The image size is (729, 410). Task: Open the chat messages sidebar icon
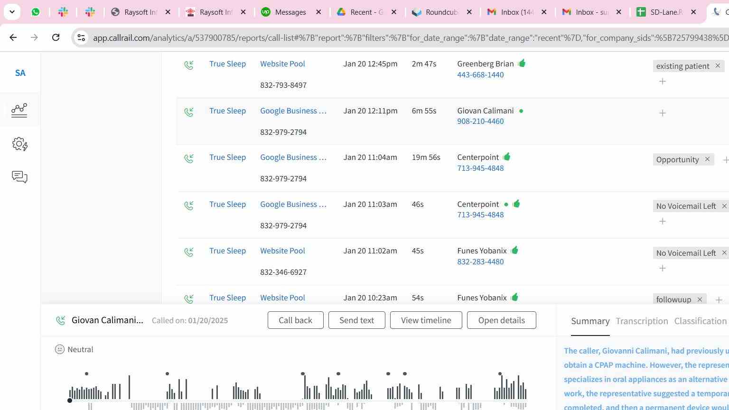(19, 177)
